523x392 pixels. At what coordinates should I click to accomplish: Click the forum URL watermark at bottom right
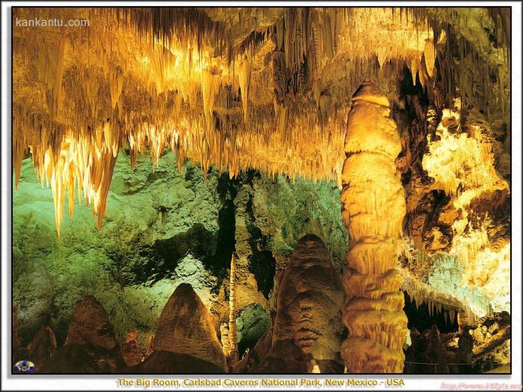479,386
